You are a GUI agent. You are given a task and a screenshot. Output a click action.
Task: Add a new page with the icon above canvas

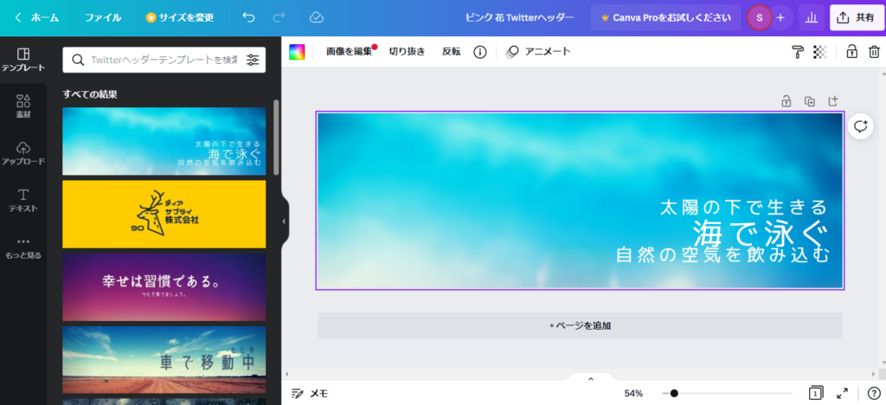point(833,101)
